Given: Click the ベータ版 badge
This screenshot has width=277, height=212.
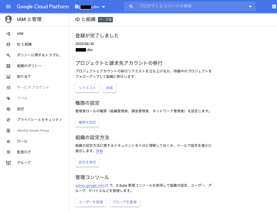Looking at the screenshot, I should (105, 20).
